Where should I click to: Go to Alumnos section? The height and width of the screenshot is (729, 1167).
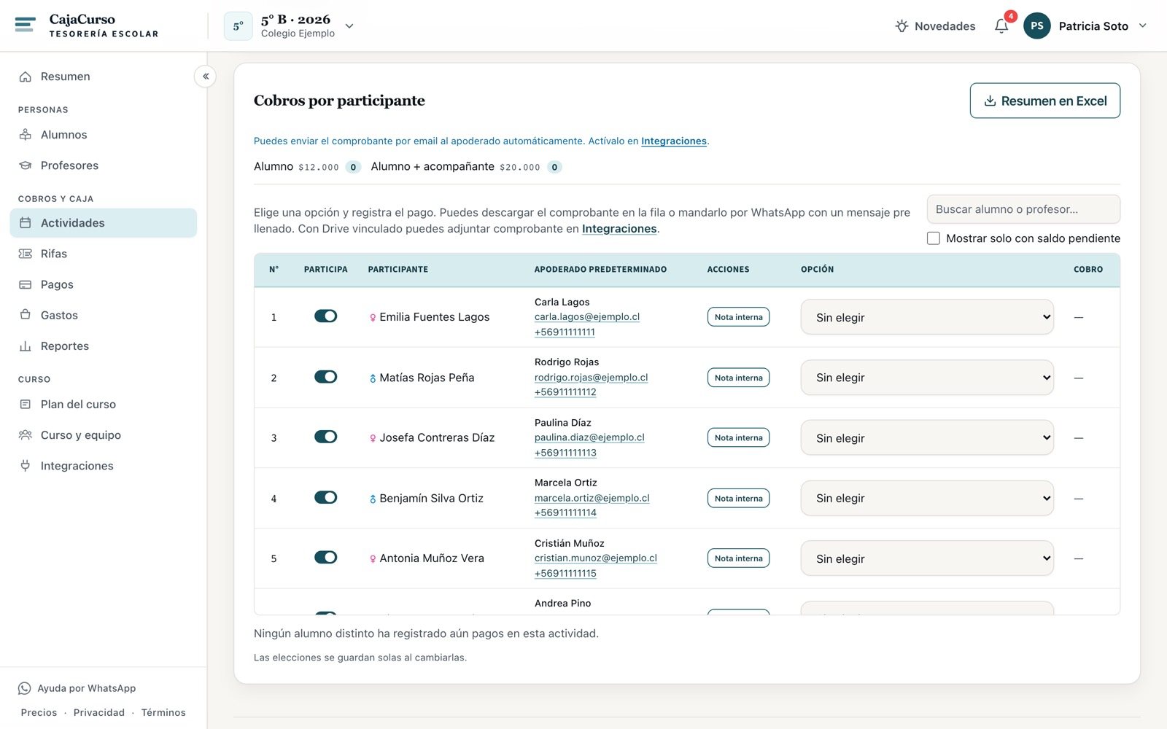pyautogui.click(x=104, y=135)
